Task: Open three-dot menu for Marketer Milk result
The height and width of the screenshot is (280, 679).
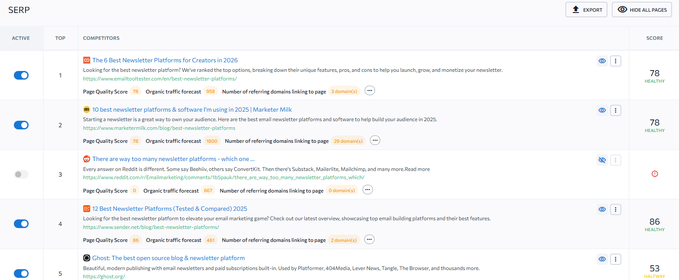Action: [x=616, y=110]
